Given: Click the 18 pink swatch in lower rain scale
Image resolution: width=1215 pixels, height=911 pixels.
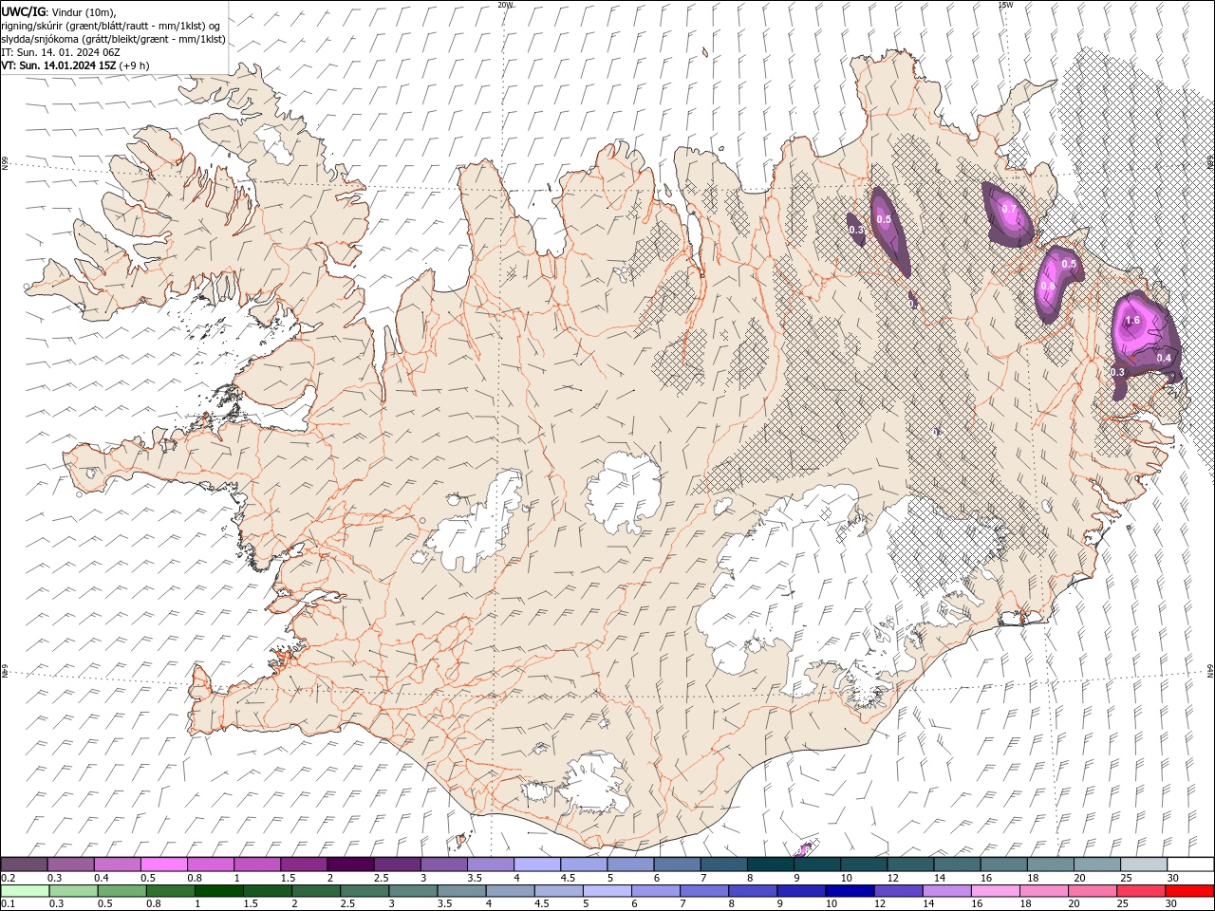Looking at the screenshot, I should [1044, 891].
